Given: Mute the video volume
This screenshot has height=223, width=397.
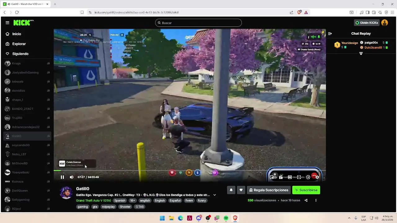Looking at the screenshot, I should pos(72,177).
